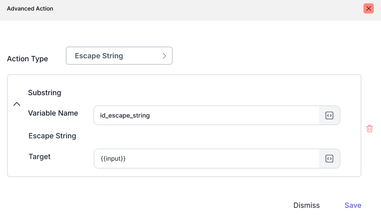Save the advanced action
The width and height of the screenshot is (381, 219).
click(x=353, y=205)
